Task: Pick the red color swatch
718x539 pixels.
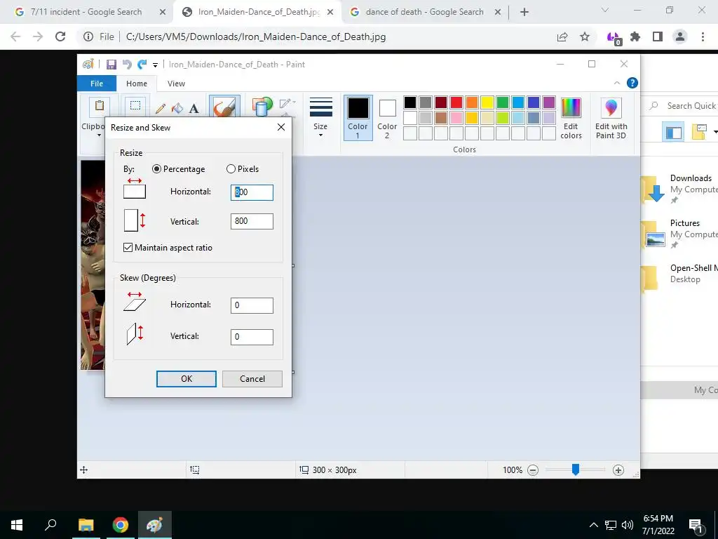Action: click(456, 102)
